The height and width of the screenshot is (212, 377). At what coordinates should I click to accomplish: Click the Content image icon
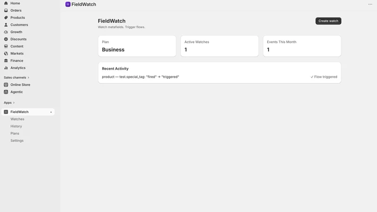[6, 46]
